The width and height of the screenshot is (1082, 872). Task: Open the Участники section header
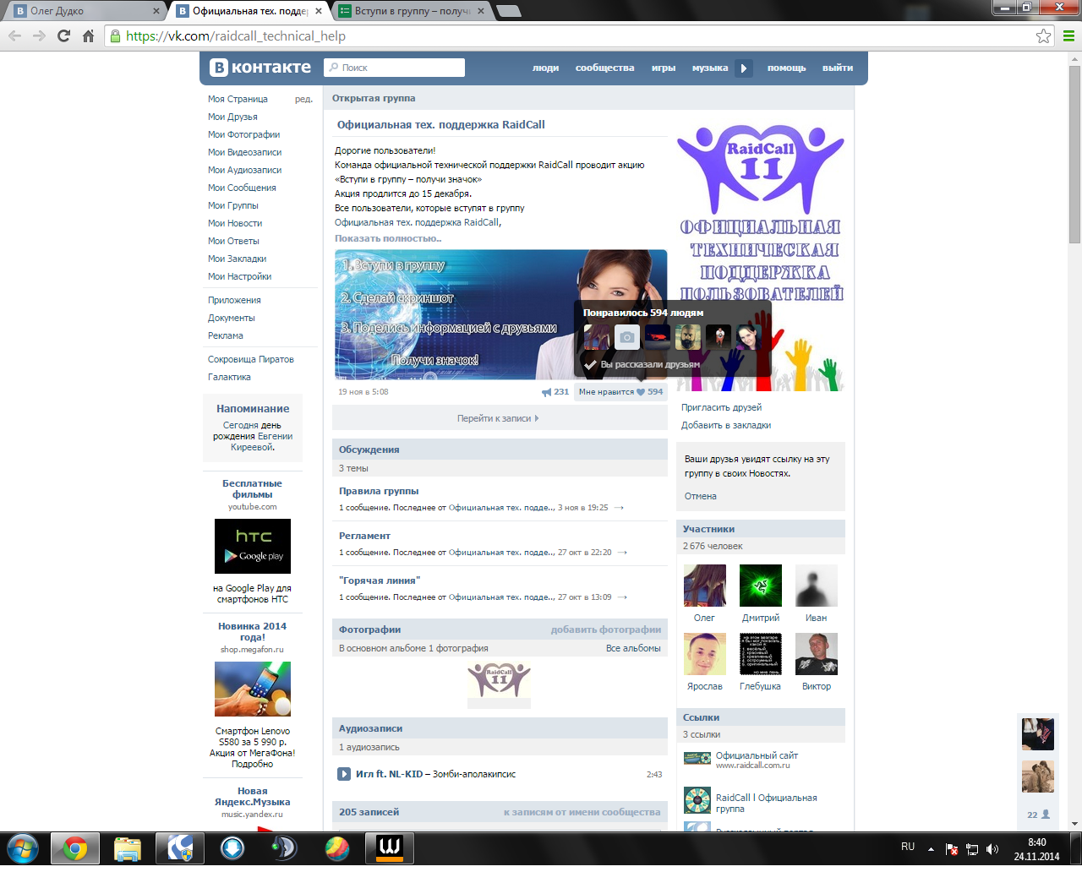pyautogui.click(x=761, y=529)
